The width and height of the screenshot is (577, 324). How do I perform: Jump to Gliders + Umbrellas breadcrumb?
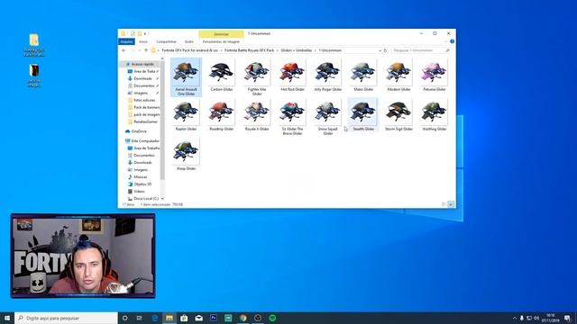pyautogui.click(x=297, y=50)
